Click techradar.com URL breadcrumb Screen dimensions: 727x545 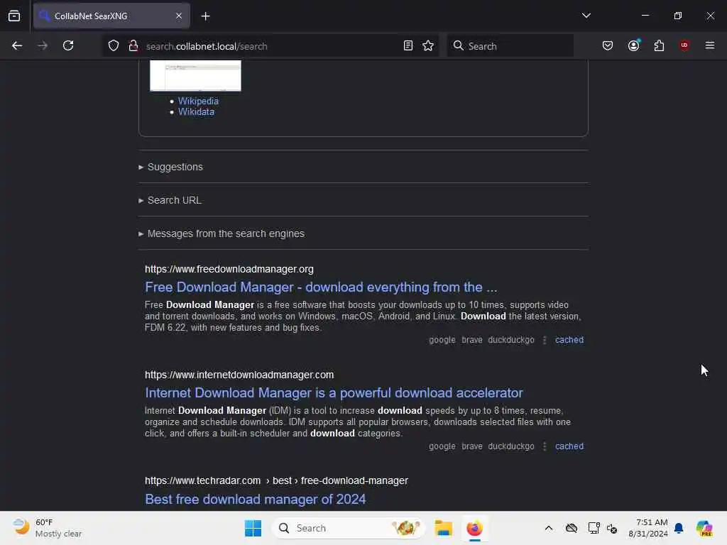pos(276,480)
